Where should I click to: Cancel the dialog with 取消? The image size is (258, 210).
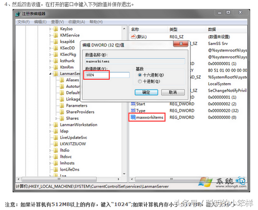coord(173,92)
